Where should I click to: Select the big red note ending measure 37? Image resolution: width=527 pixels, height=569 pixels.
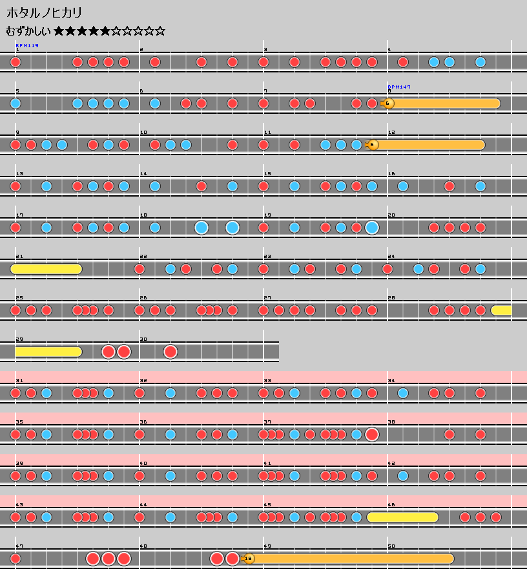[x=372, y=435]
